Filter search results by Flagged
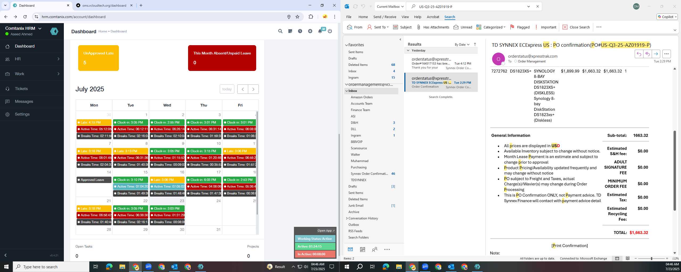The image size is (681, 272). click(x=520, y=27)
